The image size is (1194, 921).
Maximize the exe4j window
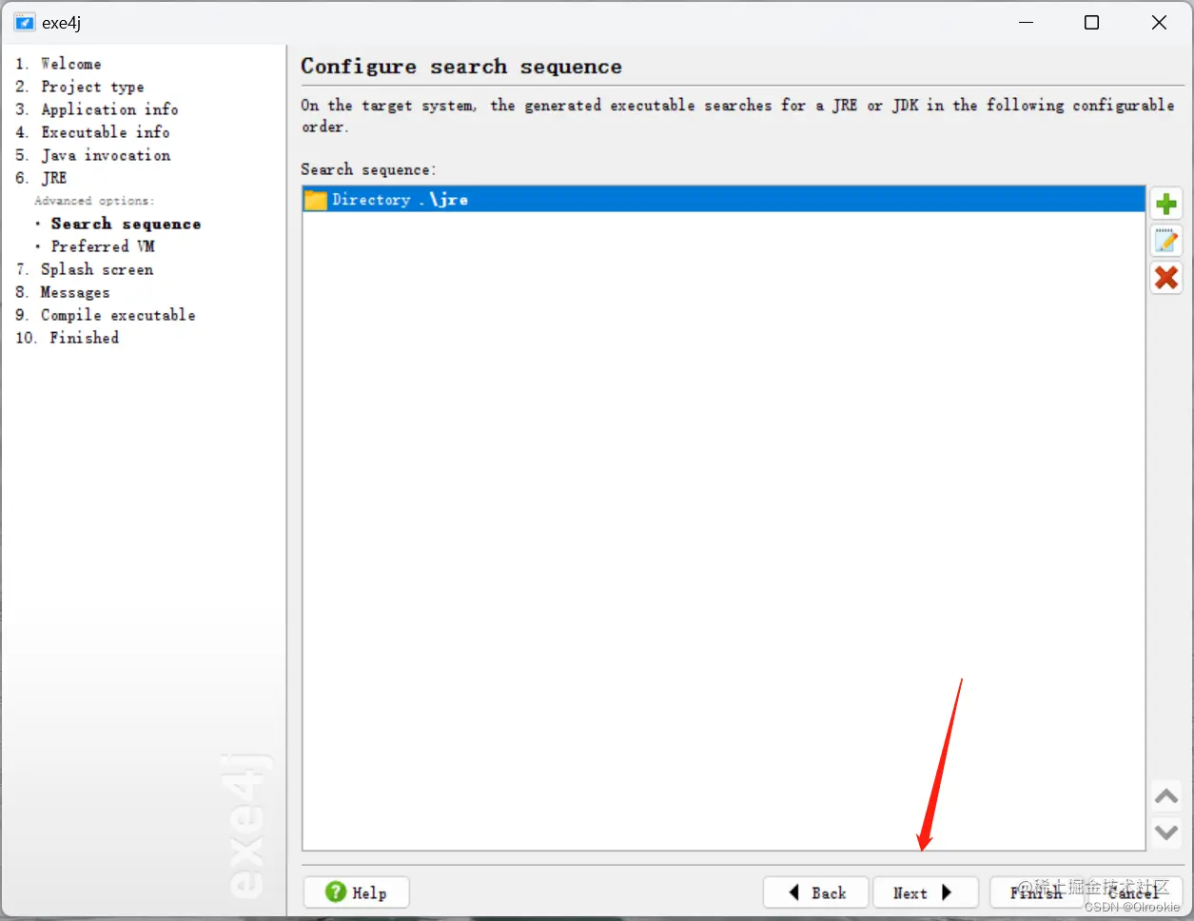tap(1092, 22)
